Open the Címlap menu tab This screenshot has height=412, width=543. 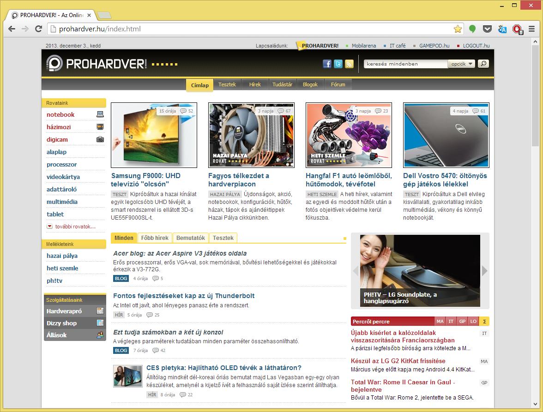click(x=200, y=85)
